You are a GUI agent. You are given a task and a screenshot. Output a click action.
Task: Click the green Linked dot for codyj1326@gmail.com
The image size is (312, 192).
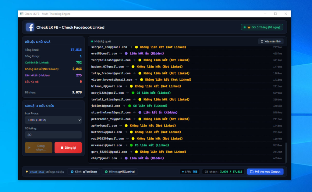click(x=133, y=93)
